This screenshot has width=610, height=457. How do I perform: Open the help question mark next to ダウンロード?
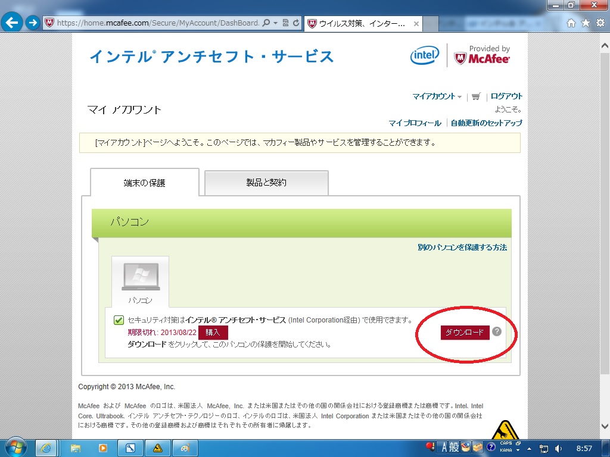497,331
